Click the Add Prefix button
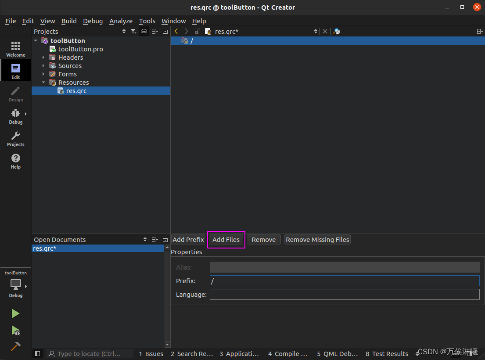The width and height of the screenshot is (485, 360). (188, 240)
